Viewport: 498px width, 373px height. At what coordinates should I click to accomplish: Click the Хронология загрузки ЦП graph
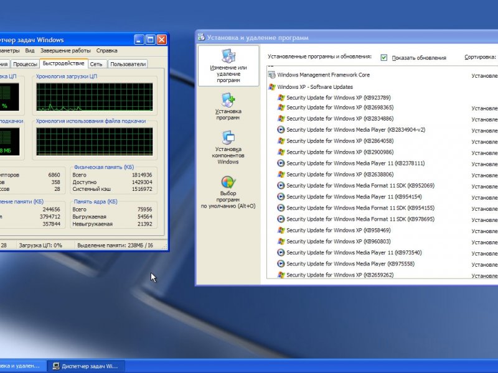pyautogui.click(x=95, y=97)
